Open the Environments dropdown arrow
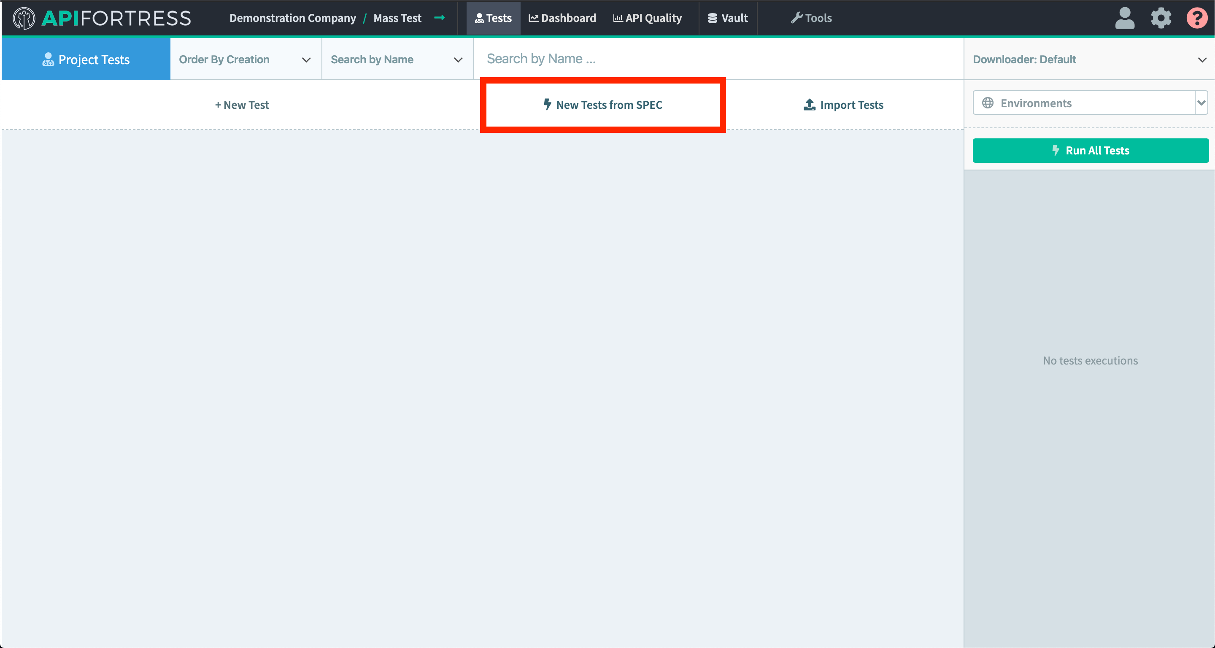Viewport: 1215px width, 648px height. (x=1201, y=103)
